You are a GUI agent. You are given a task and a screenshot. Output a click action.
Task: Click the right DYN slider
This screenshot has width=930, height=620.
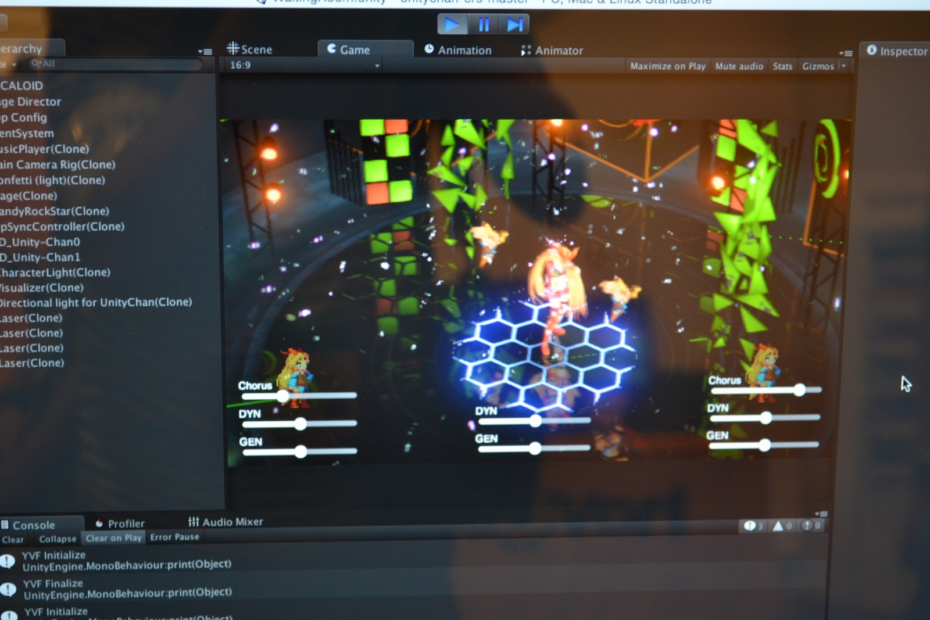(x=765, y=417)
